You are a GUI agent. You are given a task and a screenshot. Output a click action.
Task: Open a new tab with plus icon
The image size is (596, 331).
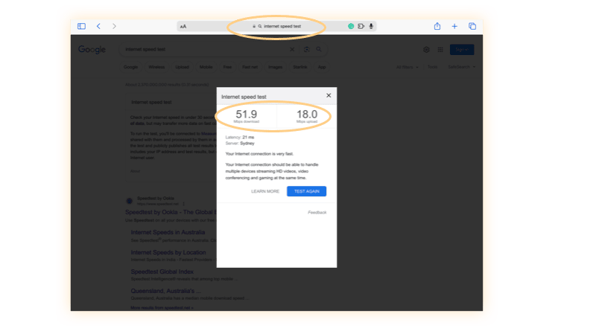click(x=454, y=26)
